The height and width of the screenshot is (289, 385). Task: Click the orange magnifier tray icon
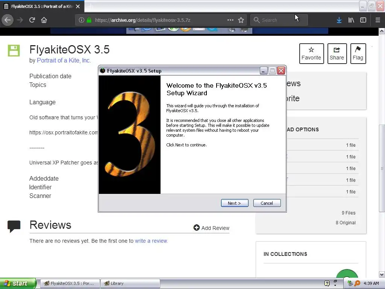click(357, 283)
